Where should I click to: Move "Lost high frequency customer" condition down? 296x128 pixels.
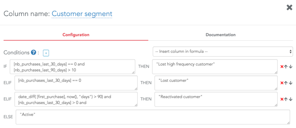pyautogui.click(x=291, y=67)
